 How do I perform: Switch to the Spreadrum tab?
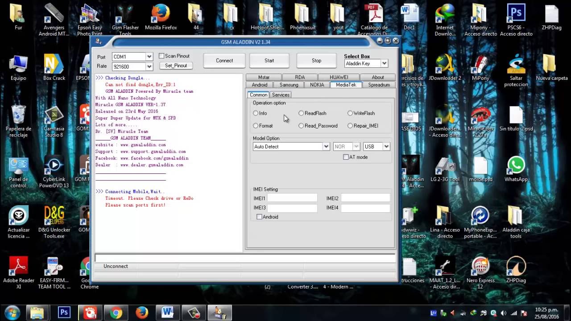pyautogui.click(x=379, y=85)
